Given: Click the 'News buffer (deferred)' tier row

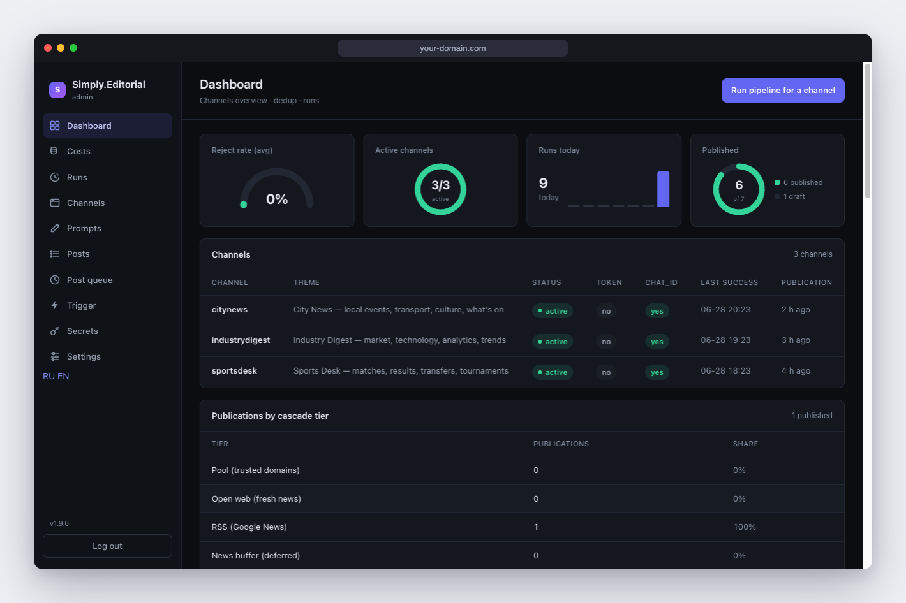Looking at the screenshot, I should (x=522, y=555).
